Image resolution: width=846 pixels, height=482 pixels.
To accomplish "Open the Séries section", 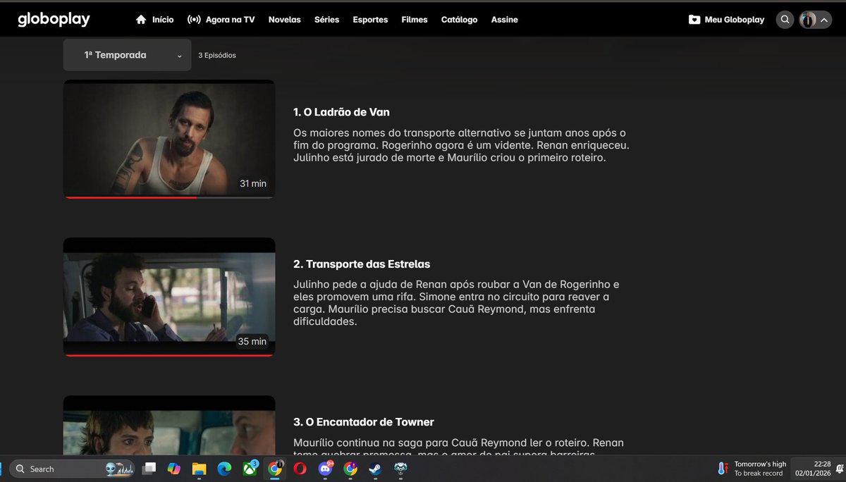I will click(x=327, y=20).
